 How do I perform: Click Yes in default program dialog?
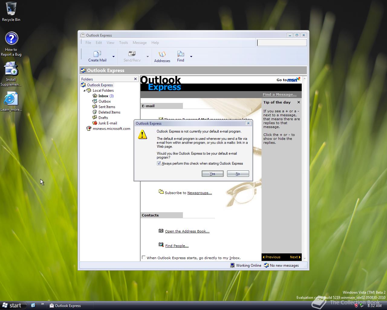[213, 174]
